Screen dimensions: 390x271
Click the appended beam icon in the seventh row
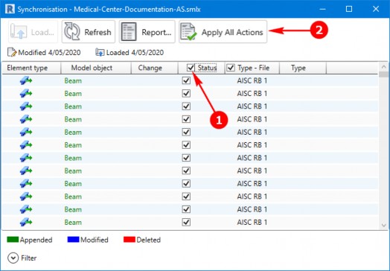(26, 158)
